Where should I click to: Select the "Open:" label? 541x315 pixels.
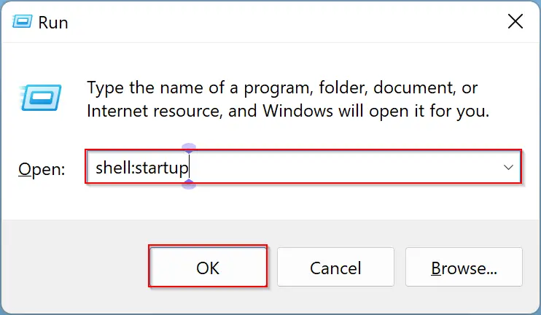pyautogui.click(x=42, y=169)
